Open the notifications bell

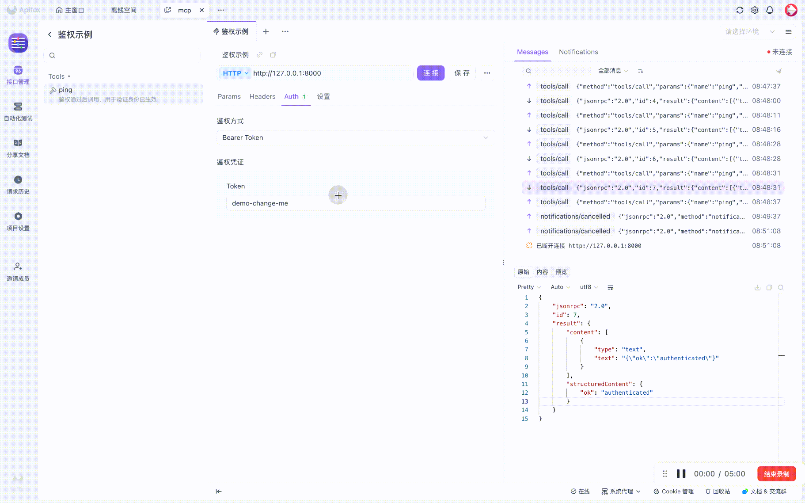[770, 10]
